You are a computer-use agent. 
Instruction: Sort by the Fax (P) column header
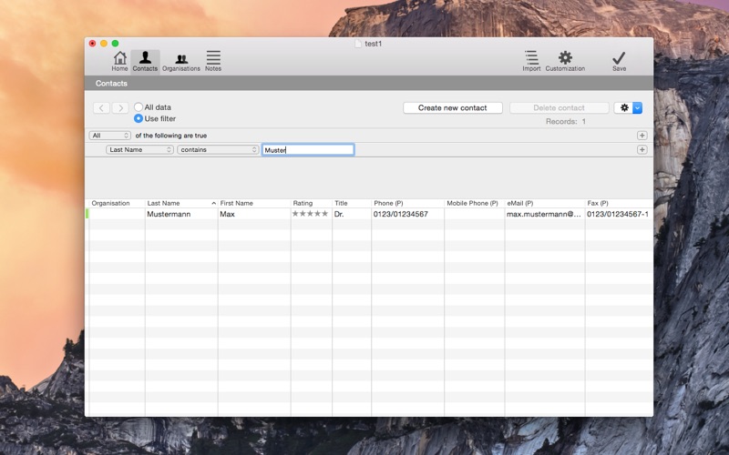[620, 203]
